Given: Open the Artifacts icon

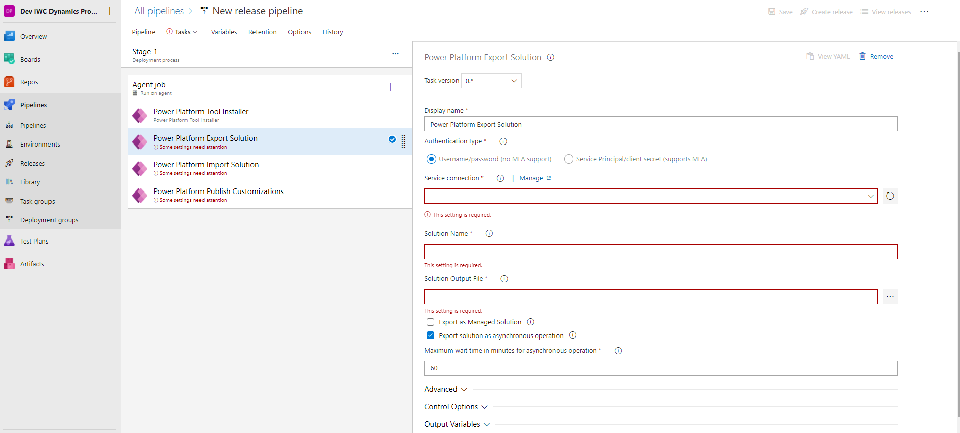Looking at the screenshot, I should pyautogui.click(x=9, y=264).
